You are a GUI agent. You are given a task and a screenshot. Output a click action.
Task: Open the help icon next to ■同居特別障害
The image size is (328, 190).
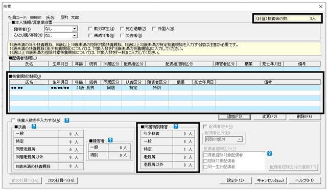(176, 126)
